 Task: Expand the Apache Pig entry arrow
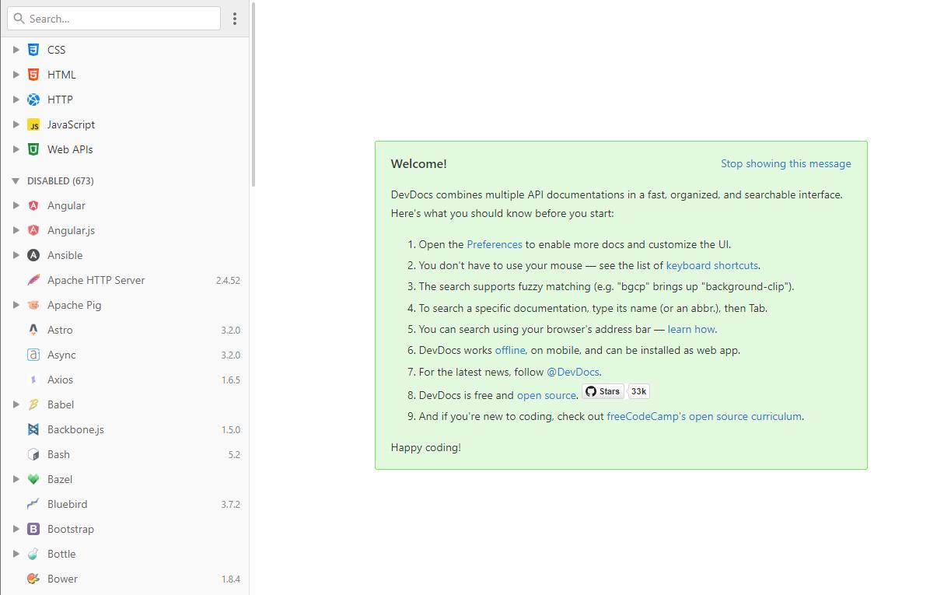16,305
